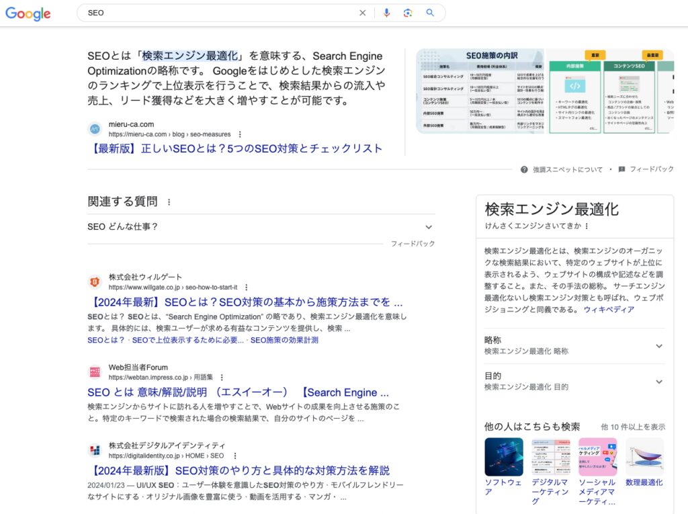The width and height of the screenshot is (688, 514).
Task: Open 【最新版】正しいSEOとは？ result link
Action: 237,148
